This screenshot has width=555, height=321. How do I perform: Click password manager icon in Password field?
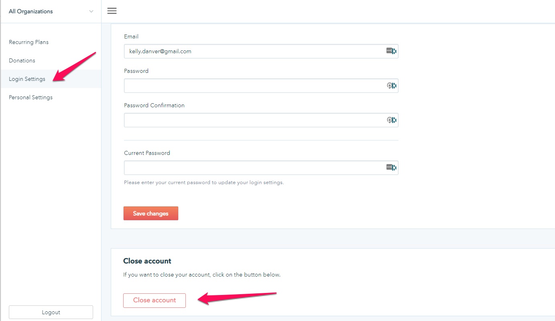391,86
